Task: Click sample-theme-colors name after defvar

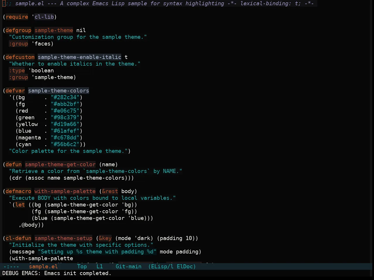Action: 58,91
